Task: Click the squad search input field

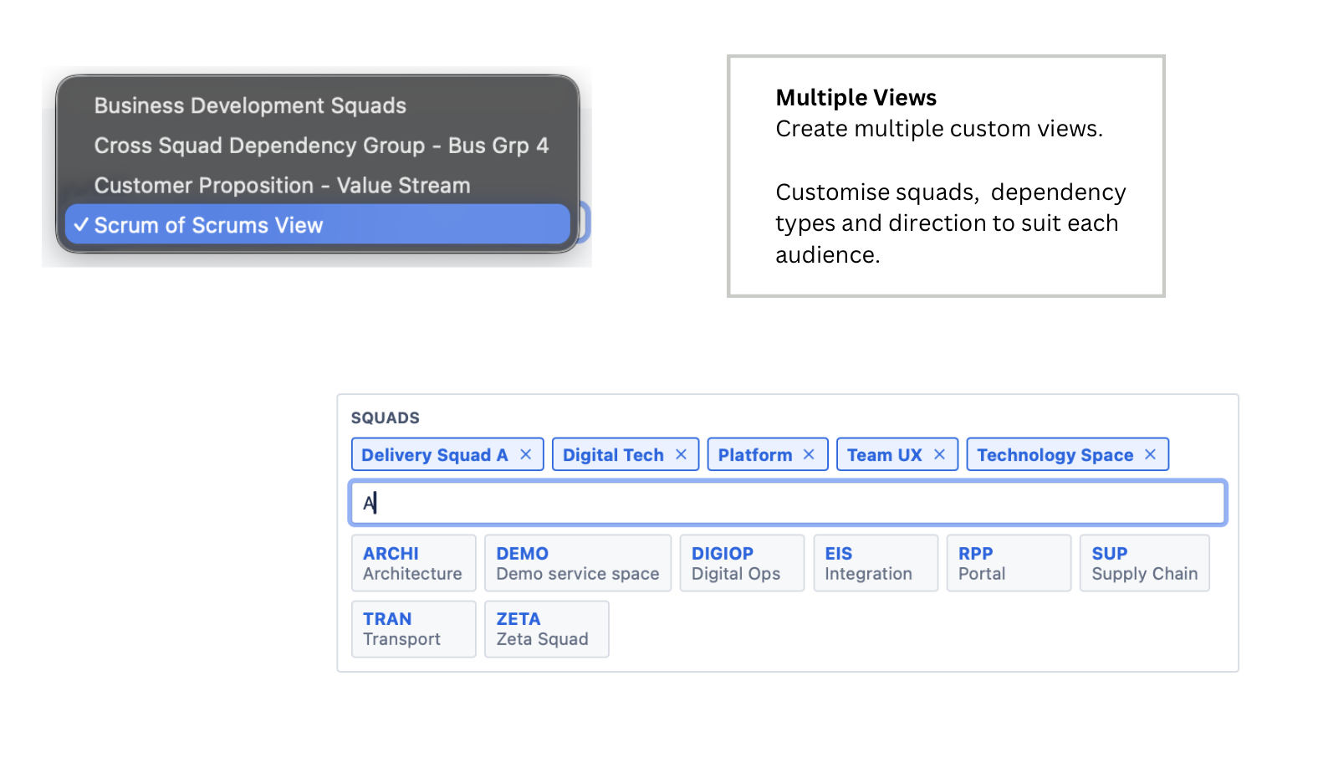Action: pyautogui.click(x=788, y=503)
